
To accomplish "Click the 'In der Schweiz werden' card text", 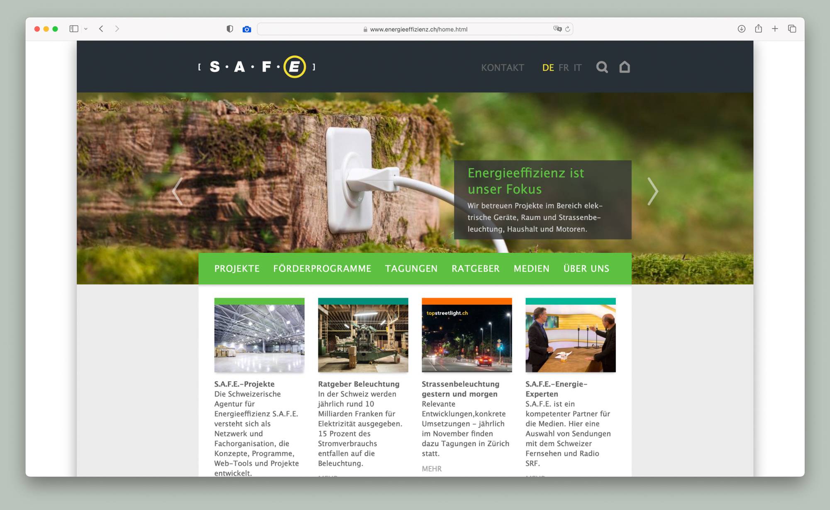I will pos(360,429).
